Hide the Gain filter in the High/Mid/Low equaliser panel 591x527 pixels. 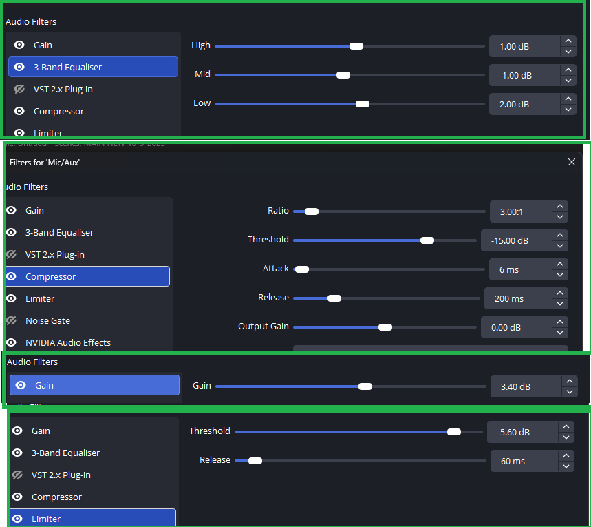pyautogui.click(x=19, y=45)
